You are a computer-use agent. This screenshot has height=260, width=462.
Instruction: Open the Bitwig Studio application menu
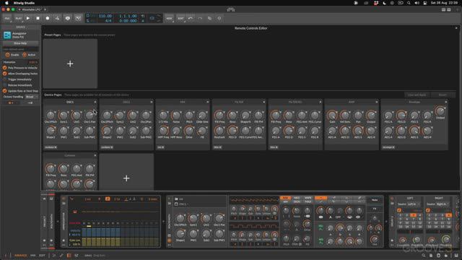(24, 3)
